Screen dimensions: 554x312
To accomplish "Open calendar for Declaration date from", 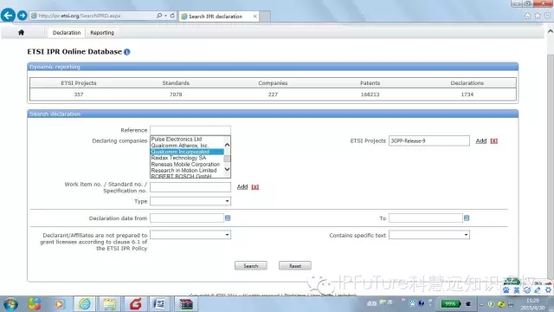I will coord(228,218).
